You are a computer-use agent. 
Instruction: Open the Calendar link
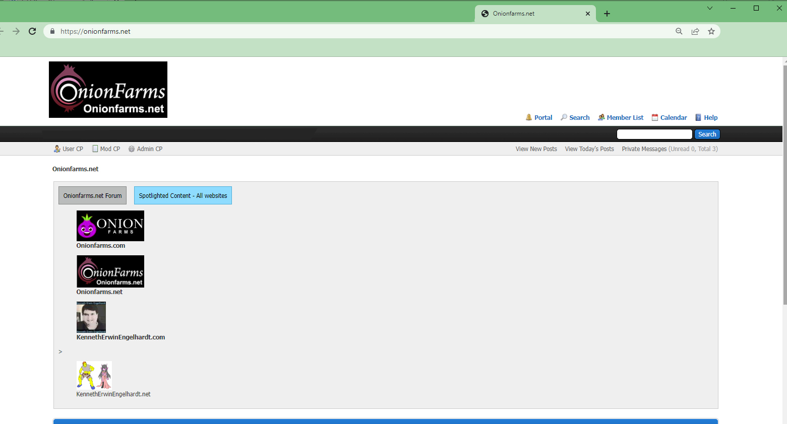(674, 117)
